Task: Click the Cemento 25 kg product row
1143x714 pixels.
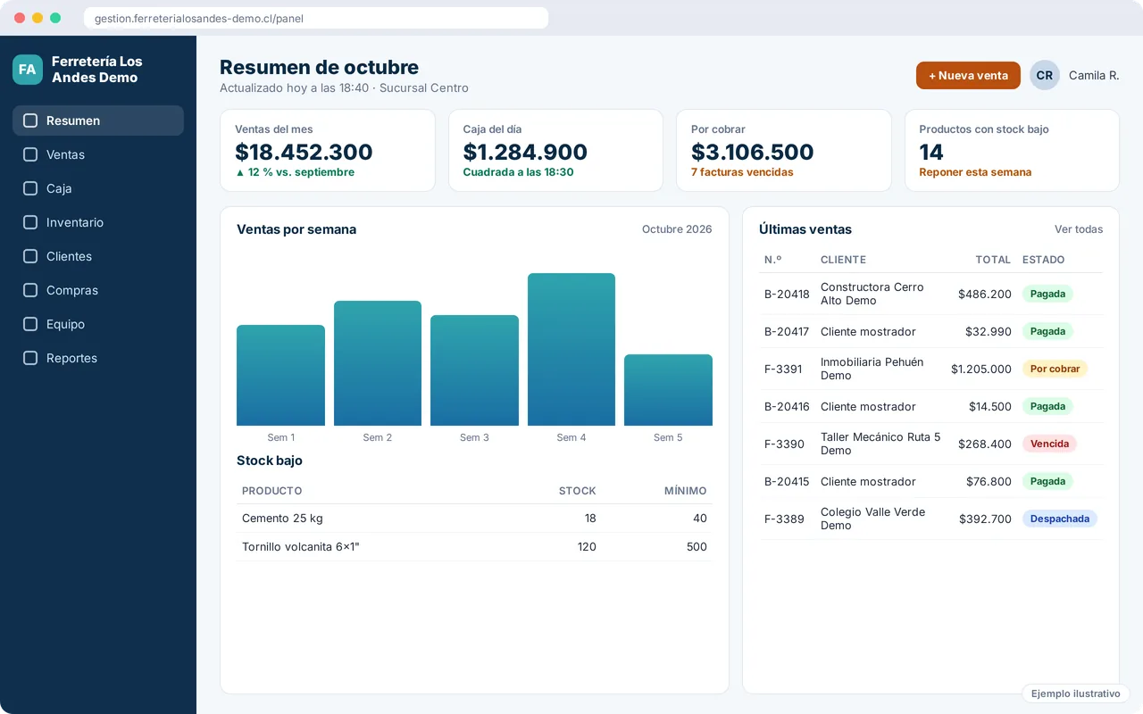Action: (x=474, y=519)
